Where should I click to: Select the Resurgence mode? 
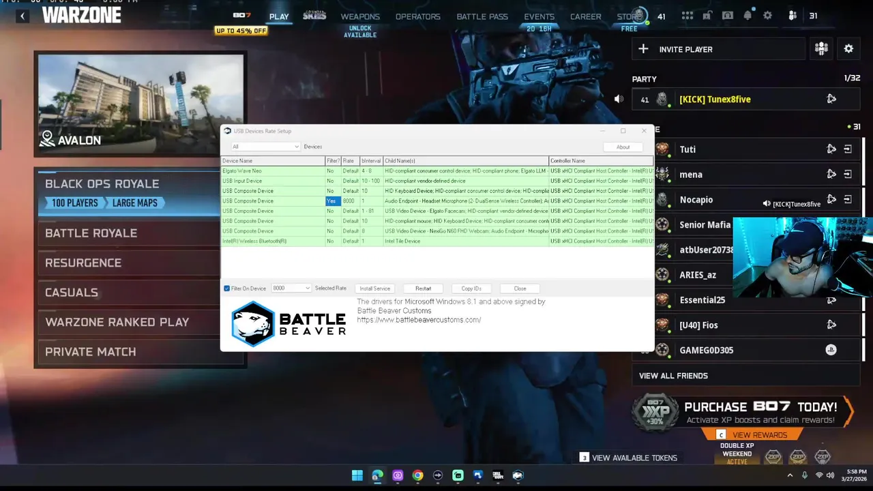(x=129, y=263)
